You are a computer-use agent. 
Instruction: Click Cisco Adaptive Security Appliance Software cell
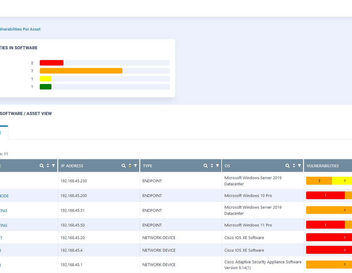263,265
